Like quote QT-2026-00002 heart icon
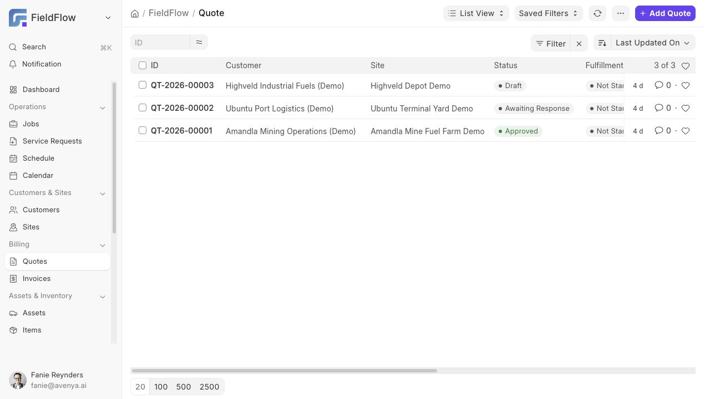This screenshot has width=710, height=399. pyautogui.click(x=686, y=108)
